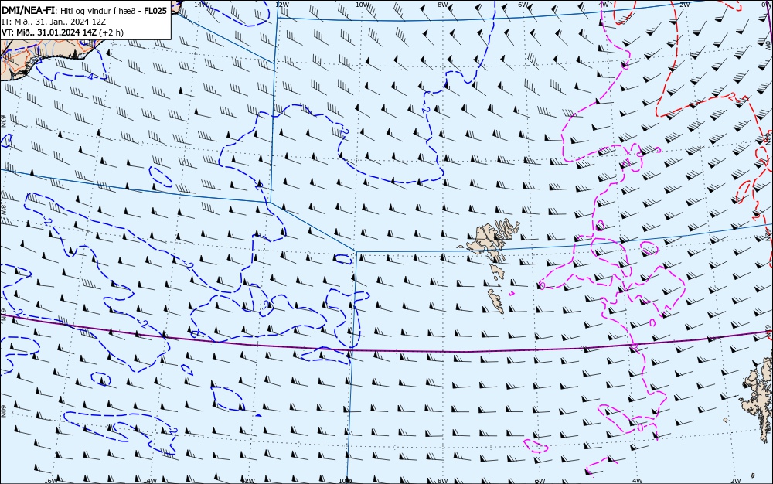The image size is (773, 484).
Task: Click the 6W longitude label on bottom edge
Action: 540,481
